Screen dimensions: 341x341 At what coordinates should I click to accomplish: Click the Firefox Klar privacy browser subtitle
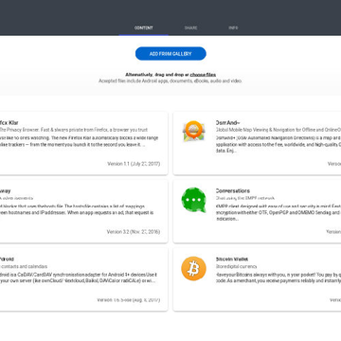[x=74, y=130]
